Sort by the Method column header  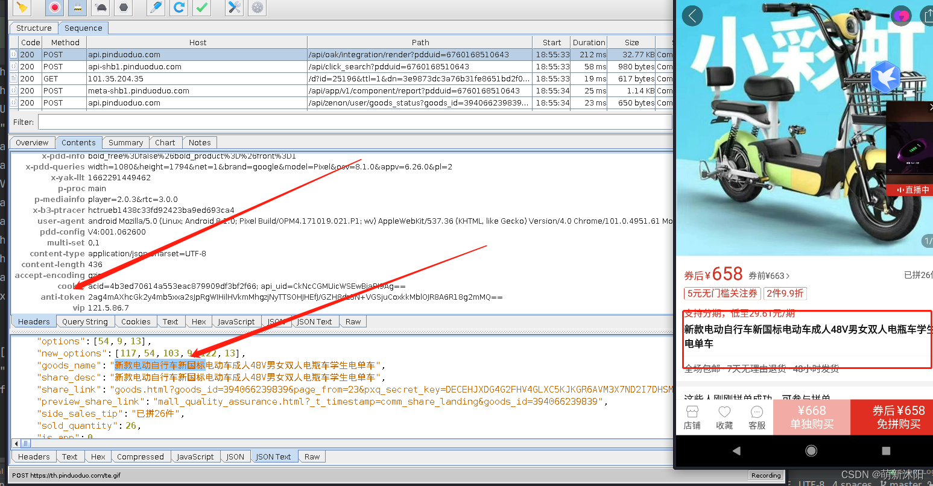[x=65, y=42]
